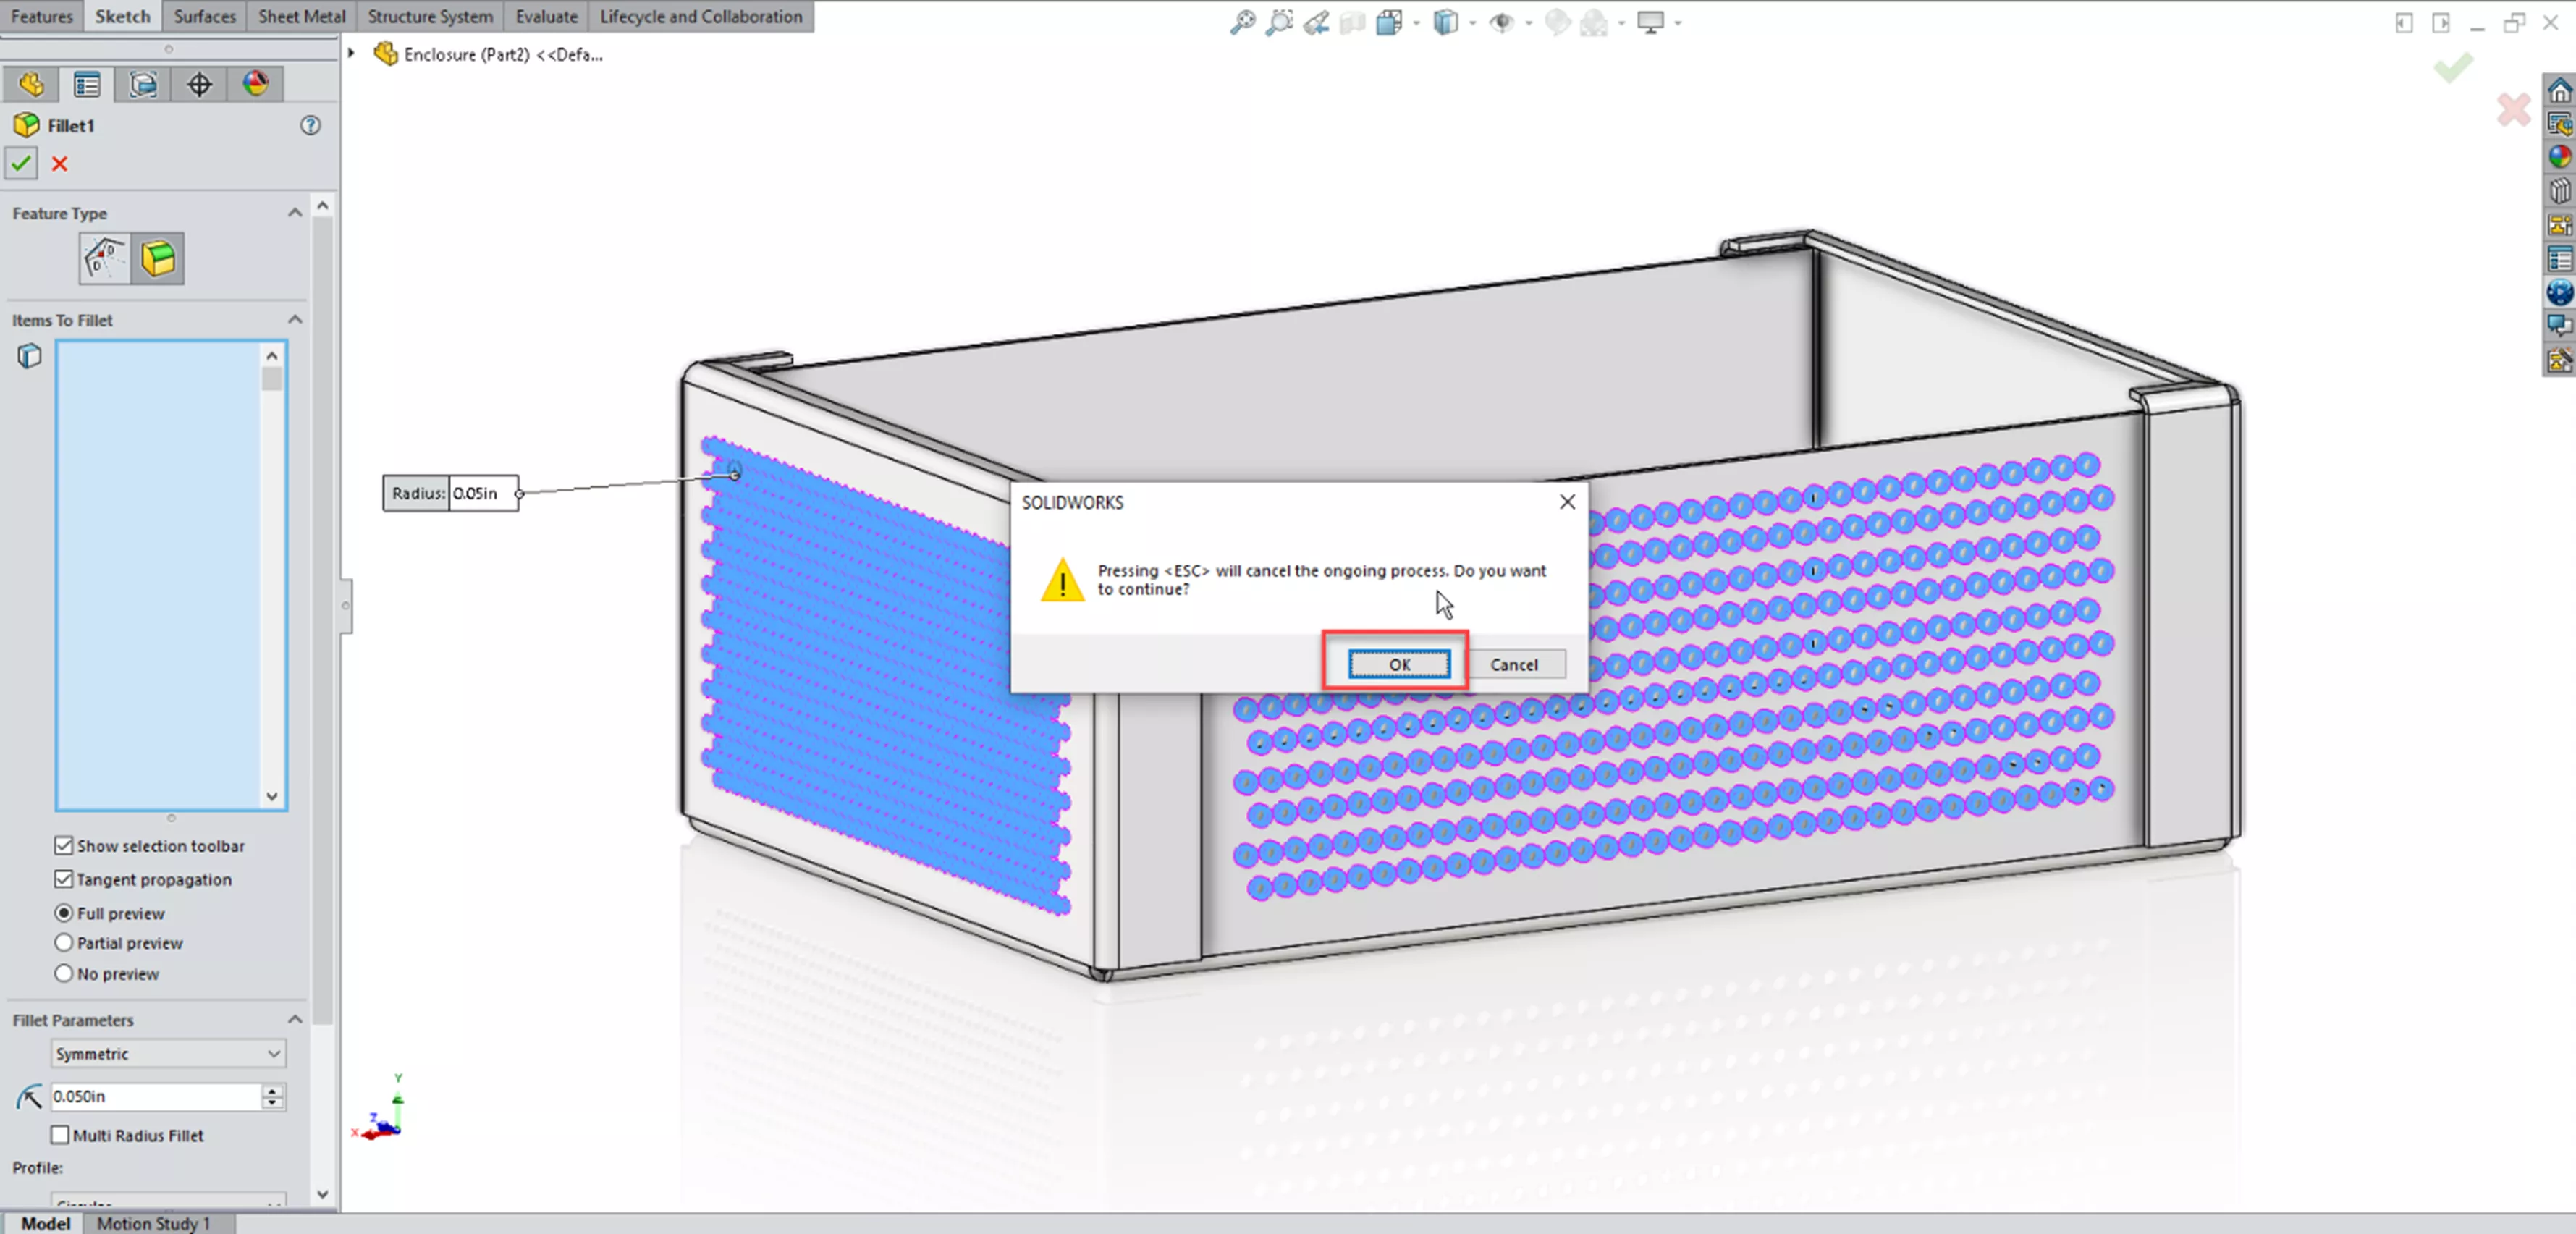2576x1234 pixels.
Task: Switch to Motion Study 1 tab
Action: click(153, 1223)
